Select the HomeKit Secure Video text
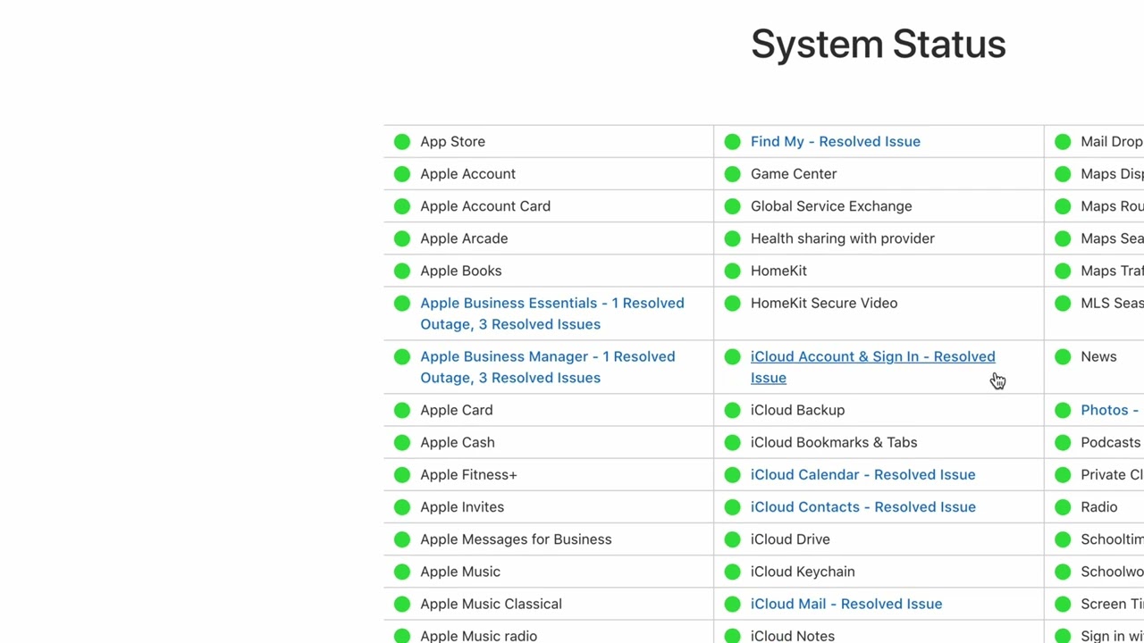1144x643 pixels. click(x=824, y=303)
